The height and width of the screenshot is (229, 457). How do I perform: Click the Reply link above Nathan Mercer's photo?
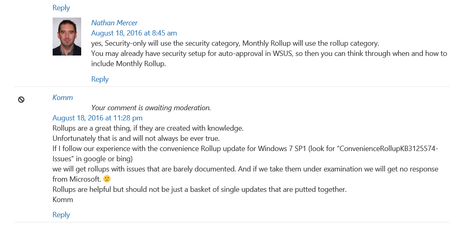[61, 8]
